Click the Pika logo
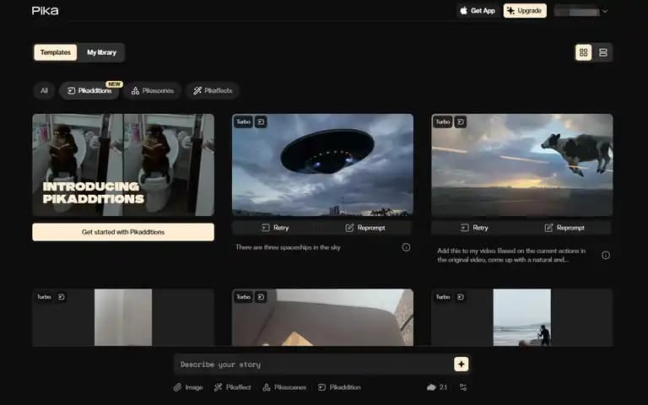 tap(45, 11)
